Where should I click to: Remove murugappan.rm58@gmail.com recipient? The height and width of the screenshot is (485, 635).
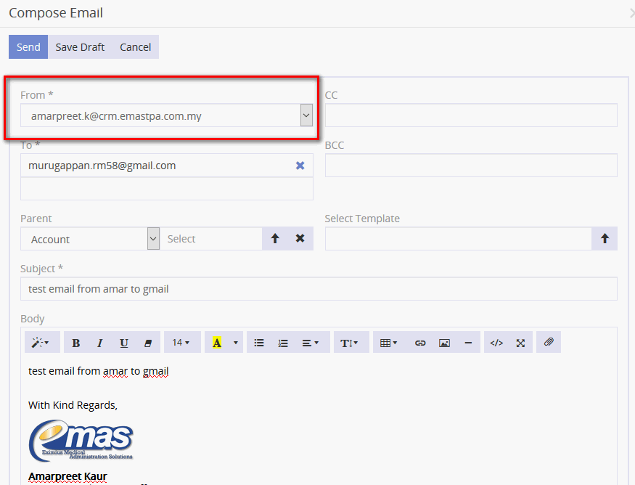(300, 166)
